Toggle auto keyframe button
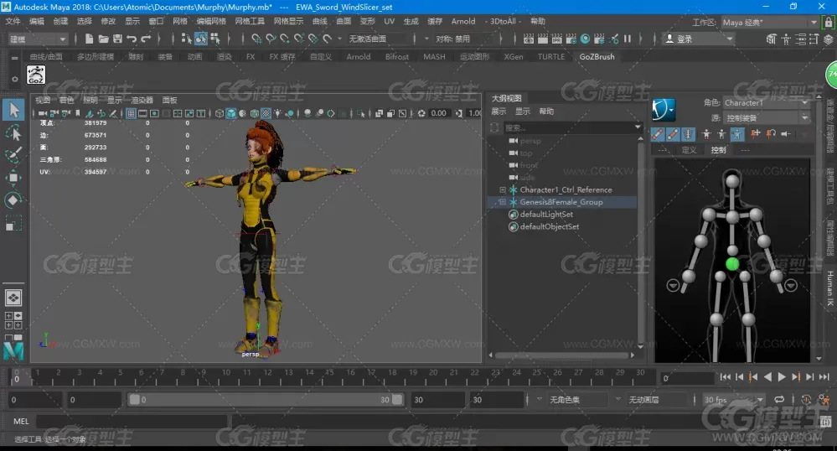This screenshot has height=451, width=837. click(x=807, y=399)
